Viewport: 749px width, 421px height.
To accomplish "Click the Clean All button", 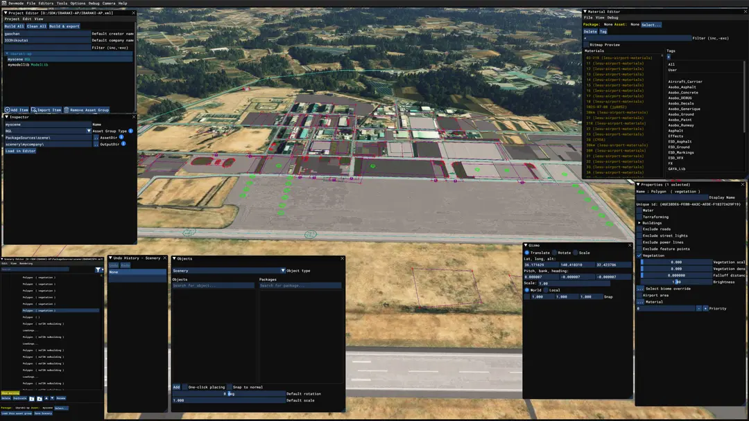I will point(36,26).
